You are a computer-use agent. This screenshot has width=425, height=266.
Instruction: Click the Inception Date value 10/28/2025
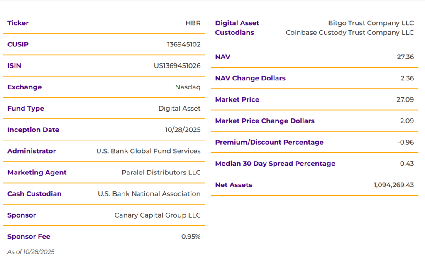(183, 130)
